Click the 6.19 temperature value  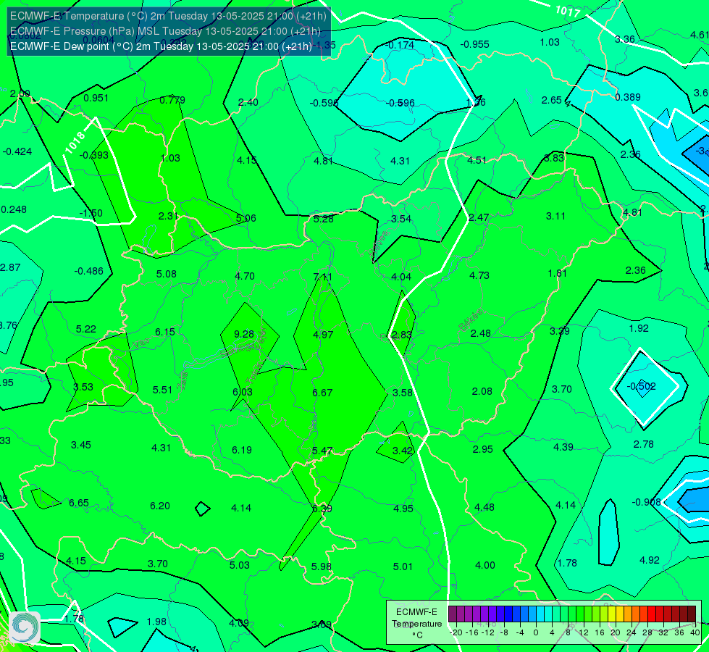(x=242, y=450)
